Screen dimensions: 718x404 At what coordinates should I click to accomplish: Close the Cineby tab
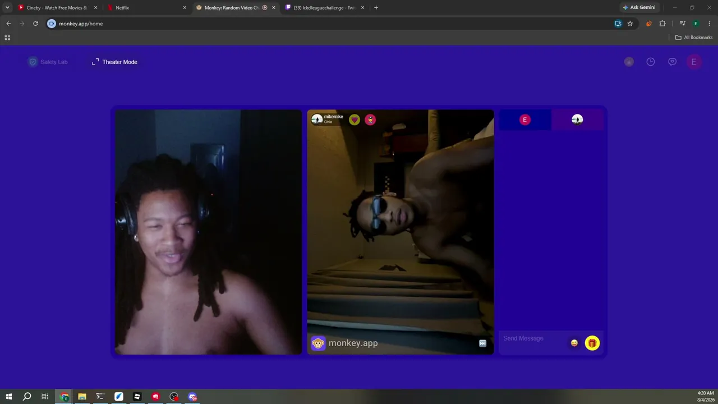coord(95,8)
